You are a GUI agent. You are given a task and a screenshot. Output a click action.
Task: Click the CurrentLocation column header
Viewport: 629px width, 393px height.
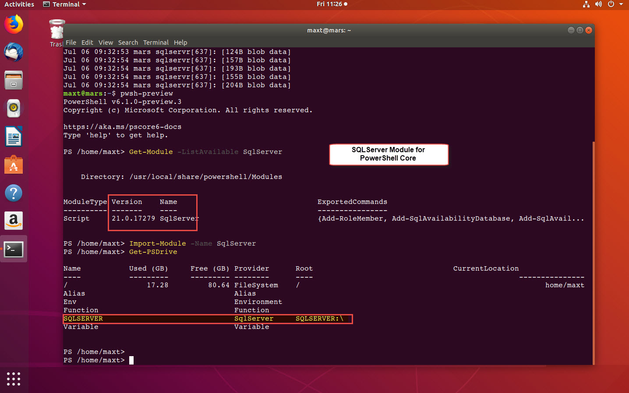click(x=486, y=268)
